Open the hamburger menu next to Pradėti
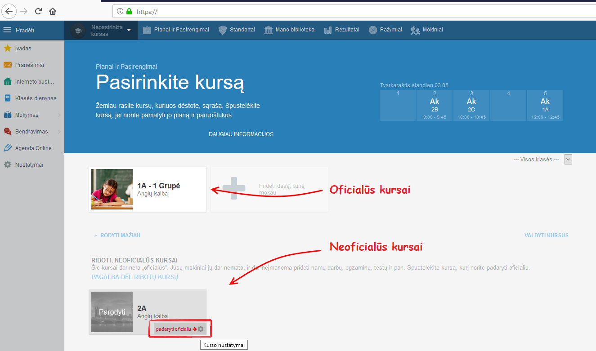This screenshot has height=351, width=596. [7, 30]
